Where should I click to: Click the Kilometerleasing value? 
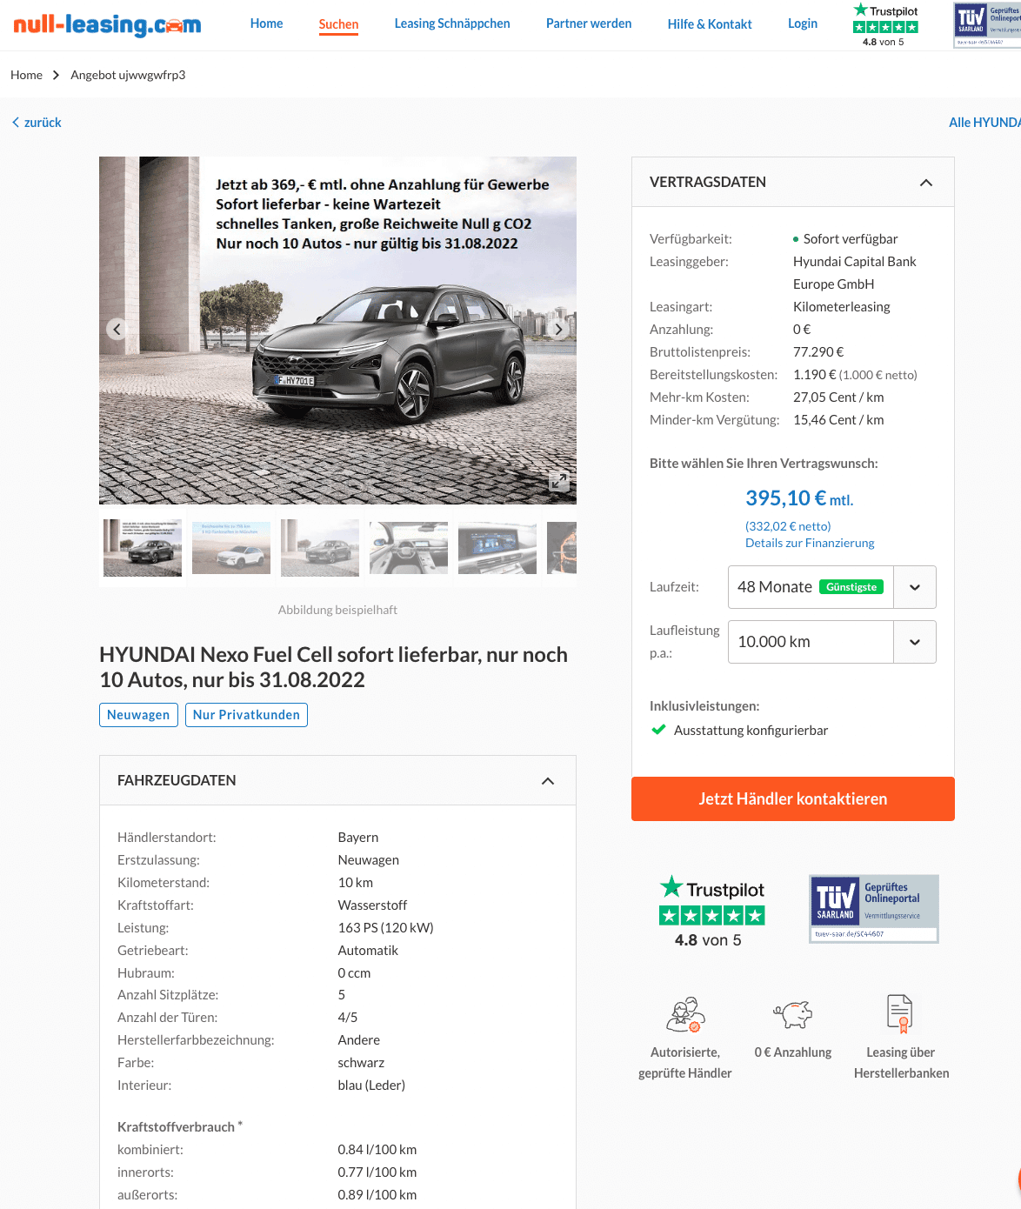click(x=842, y=307)
